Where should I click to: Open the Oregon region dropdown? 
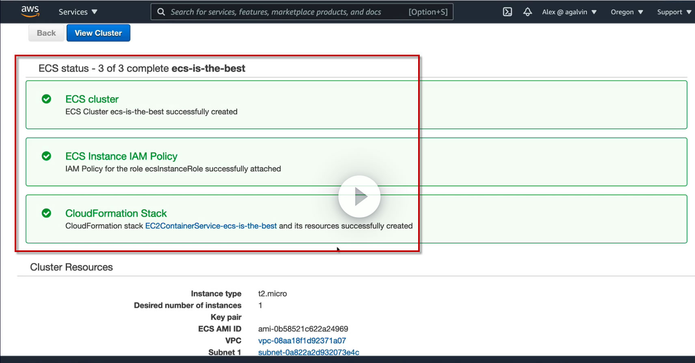(x=627, y=12)
